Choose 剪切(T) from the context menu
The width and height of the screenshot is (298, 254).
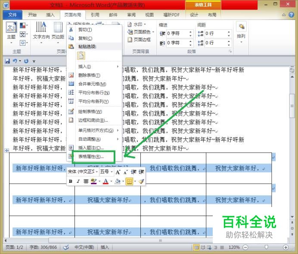tap(85, 30)
